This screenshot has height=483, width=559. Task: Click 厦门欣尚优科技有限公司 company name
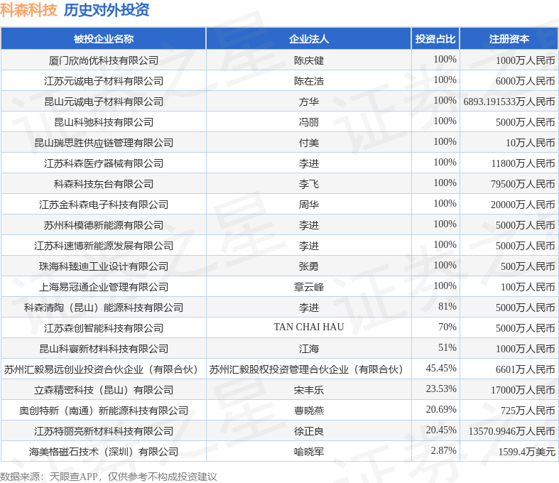(104, 60)
